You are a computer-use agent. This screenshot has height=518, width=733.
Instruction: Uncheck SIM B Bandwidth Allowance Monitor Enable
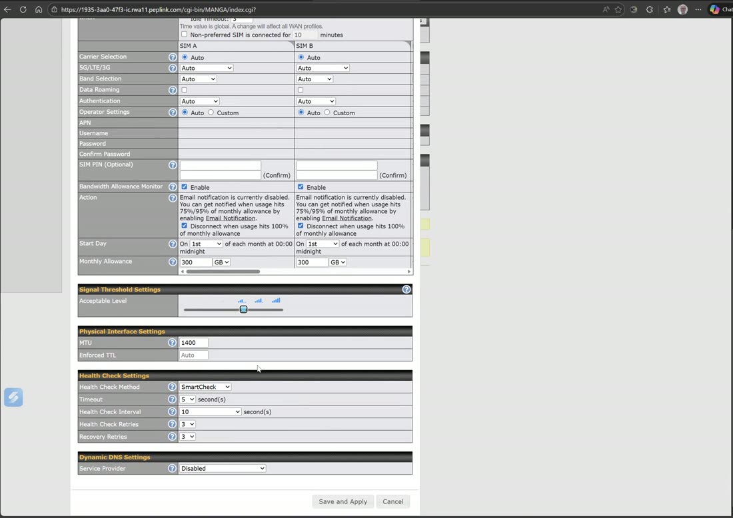tap(301, 187)
